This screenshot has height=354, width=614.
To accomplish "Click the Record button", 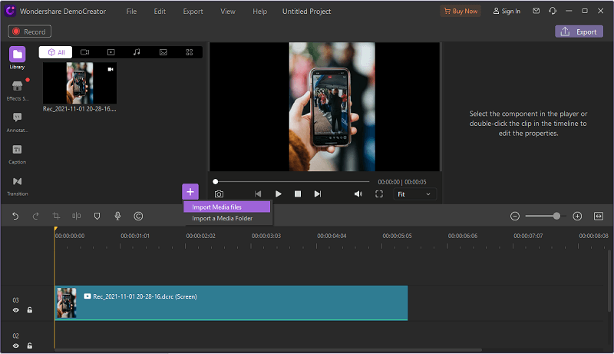I will click(x=30, y=31).
